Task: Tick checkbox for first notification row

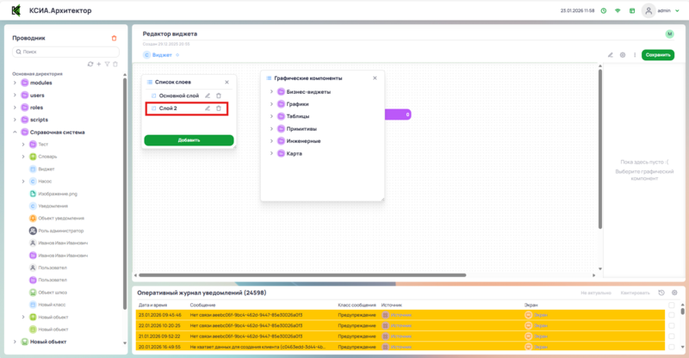Action: 672,315
